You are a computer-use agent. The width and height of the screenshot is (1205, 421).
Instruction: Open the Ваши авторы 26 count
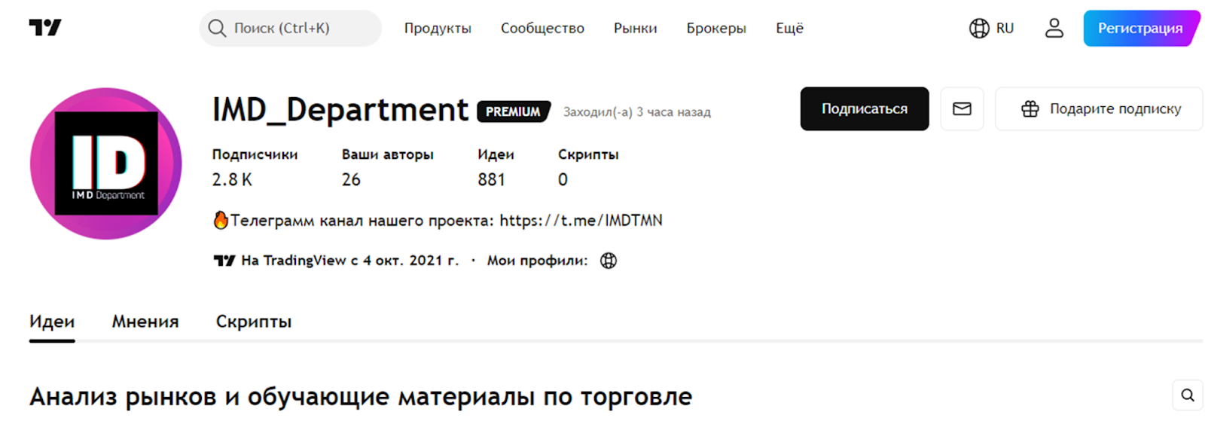(387, 167)
